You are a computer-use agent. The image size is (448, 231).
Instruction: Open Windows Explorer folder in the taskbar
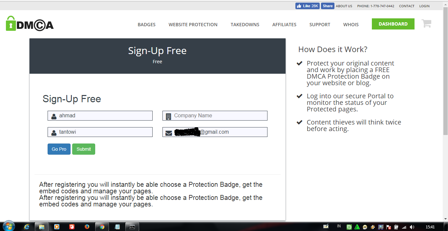point(42,226)
